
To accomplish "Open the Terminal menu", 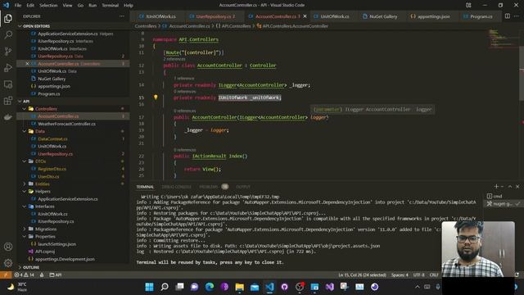I will point(111,5).
